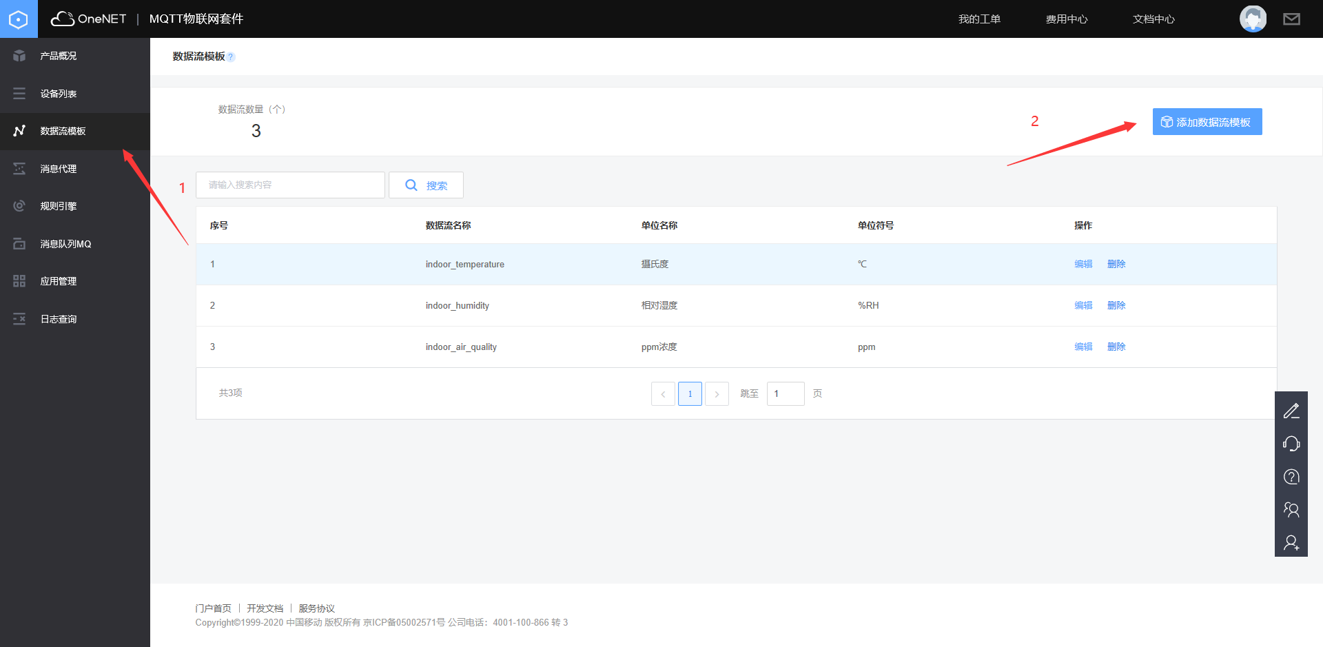Screen dimensions: 1323x647
Task: Open the 门户首页 footer link
Action: pos(214,608)
